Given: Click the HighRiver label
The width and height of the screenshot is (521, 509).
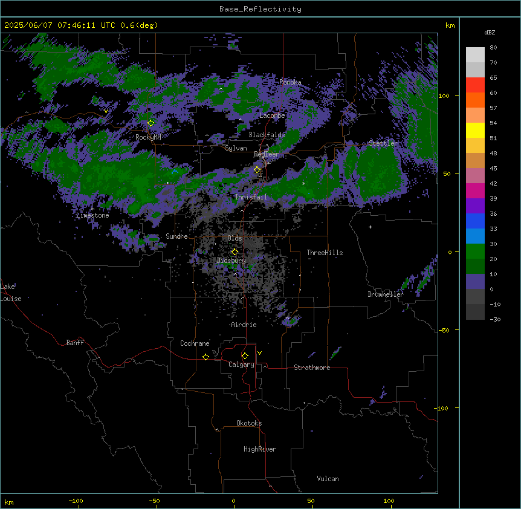Looking at the screenshot, I should pyautogui.click(x=260, y=449).
